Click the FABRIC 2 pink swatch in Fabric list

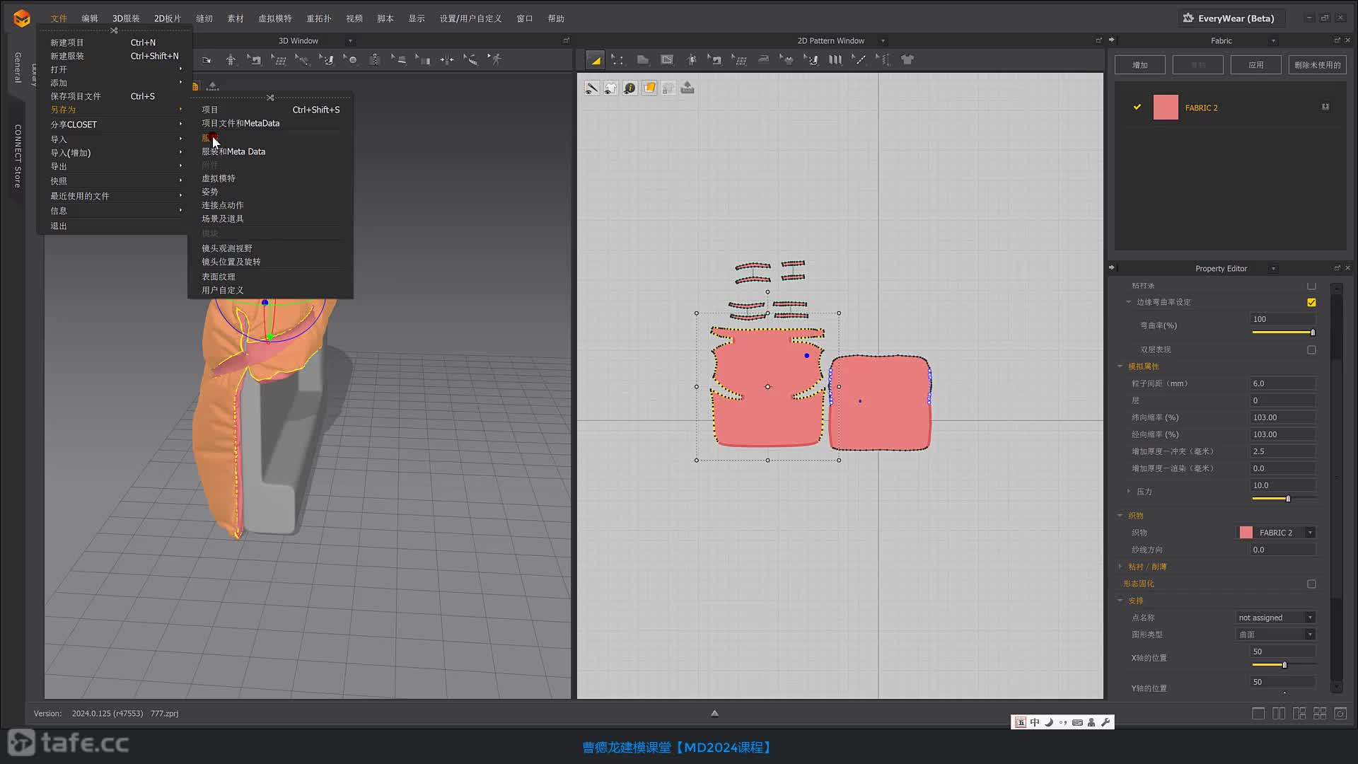tap(1166, 108)
